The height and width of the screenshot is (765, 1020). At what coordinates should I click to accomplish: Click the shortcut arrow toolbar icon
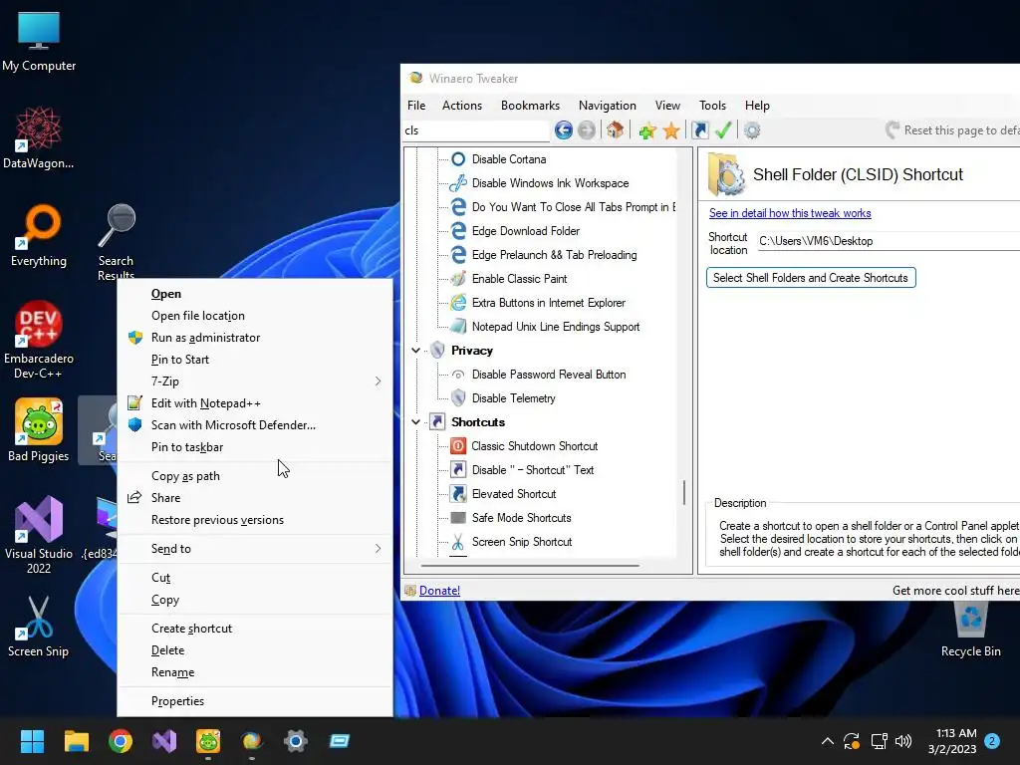[x=700, y=130]
